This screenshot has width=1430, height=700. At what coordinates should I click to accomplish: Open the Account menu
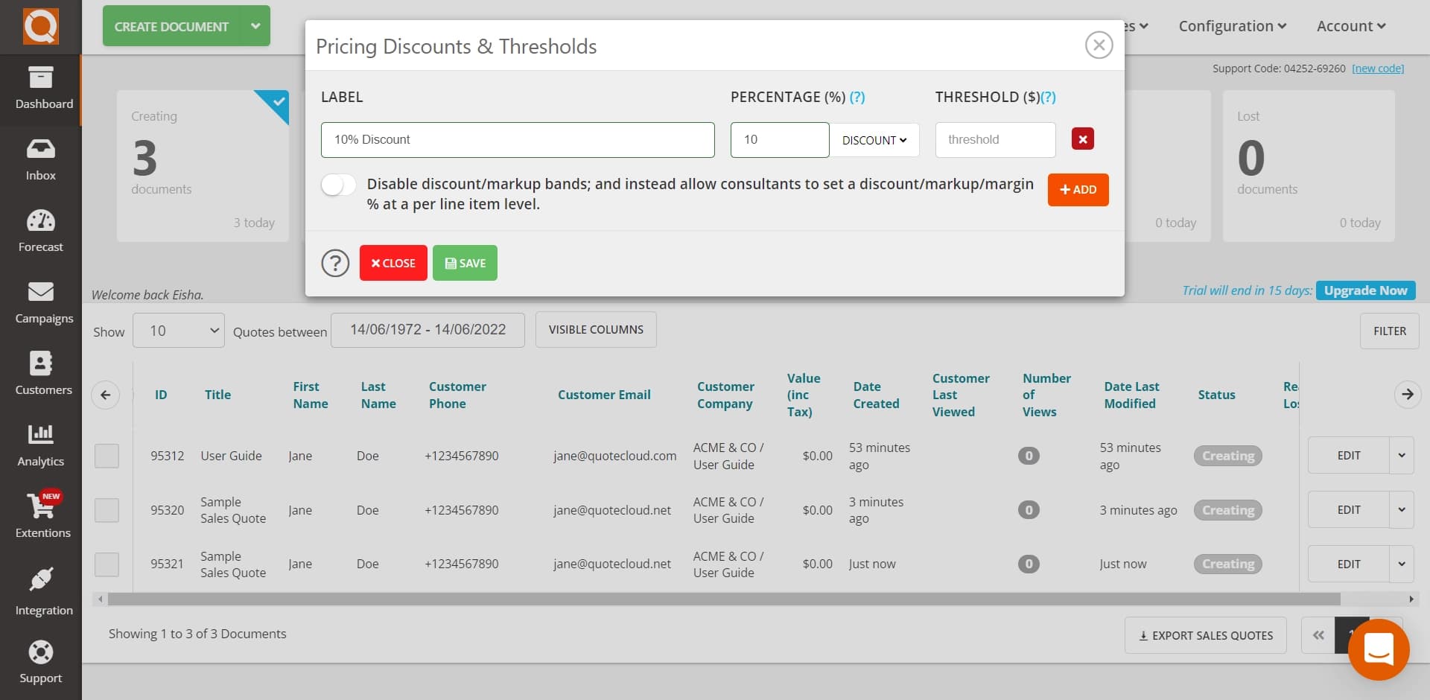click(1349, 25)
